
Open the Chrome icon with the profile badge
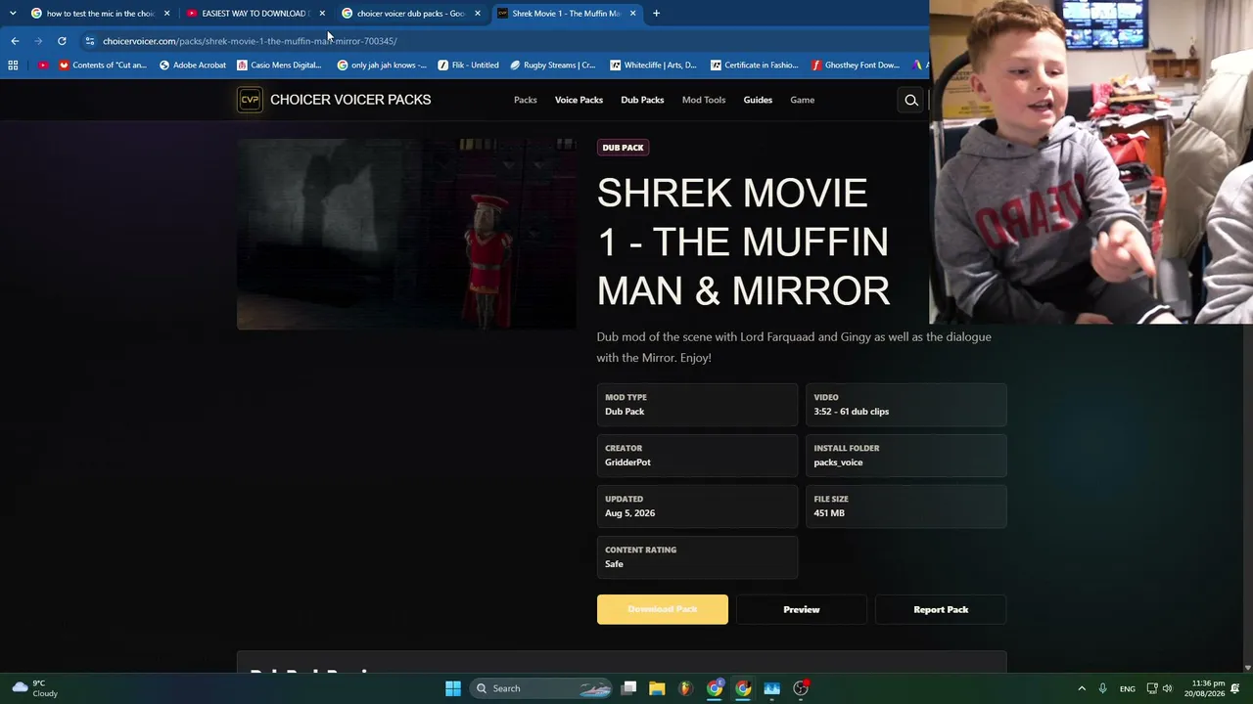coord(715,688)
